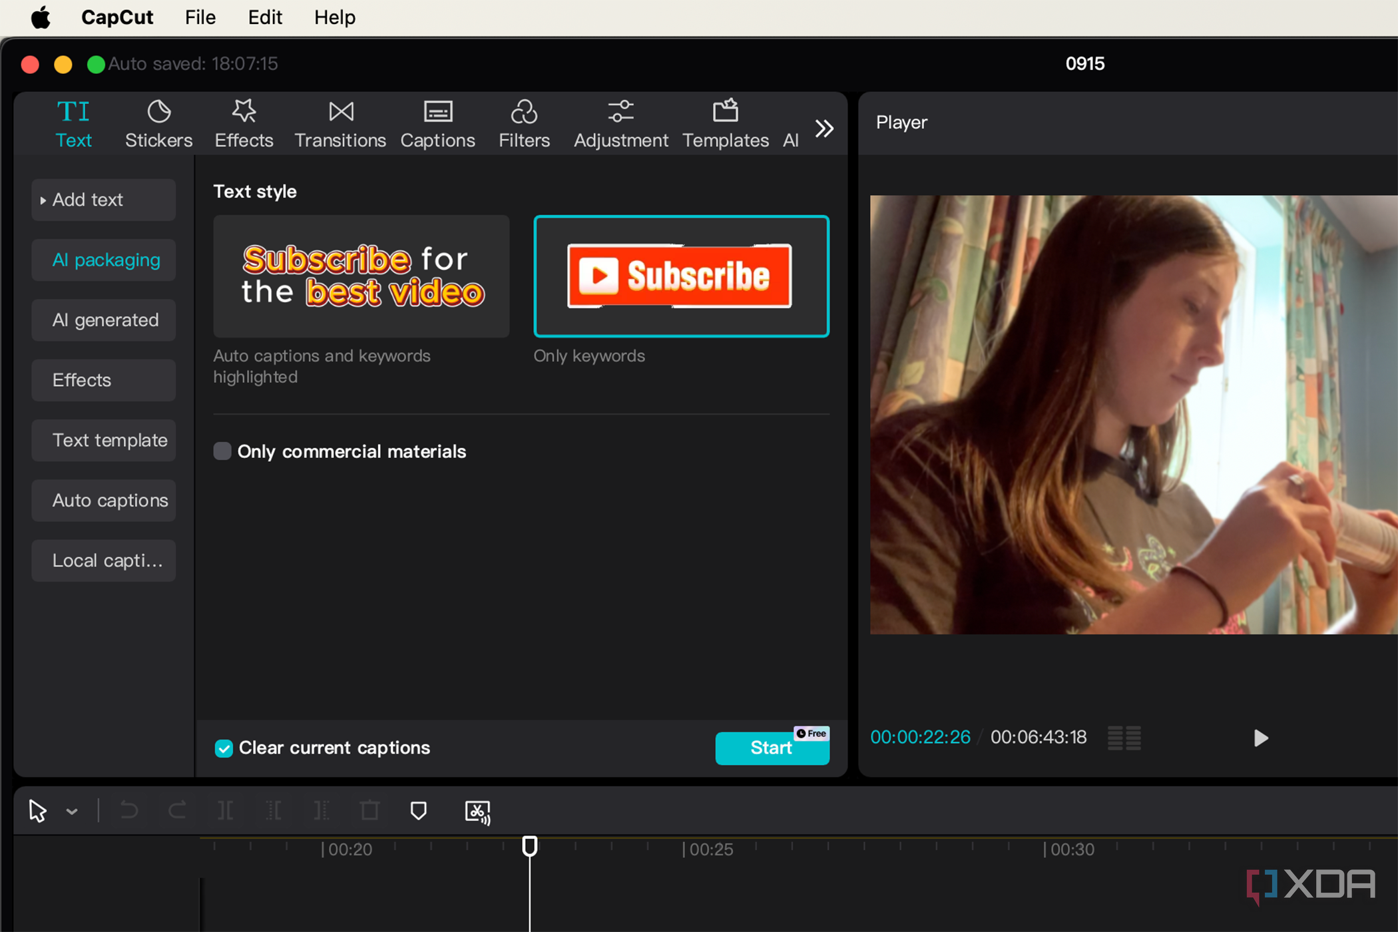Click the player grid lines icon
Screen dimensions: 1398x932
click(1124, 738)
